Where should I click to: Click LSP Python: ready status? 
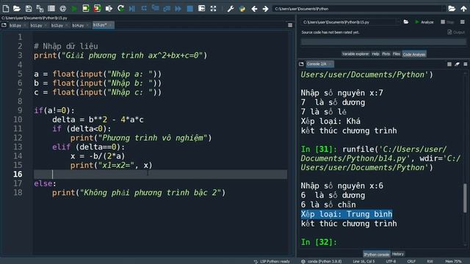[272, 261]
